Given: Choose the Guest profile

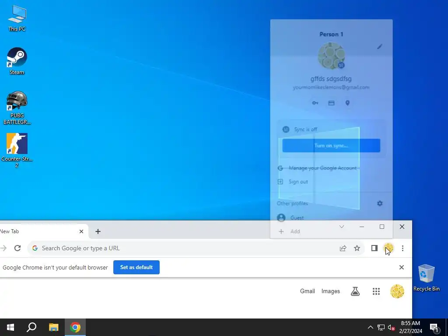Looking at the screenshot, I should pos(332,218).
